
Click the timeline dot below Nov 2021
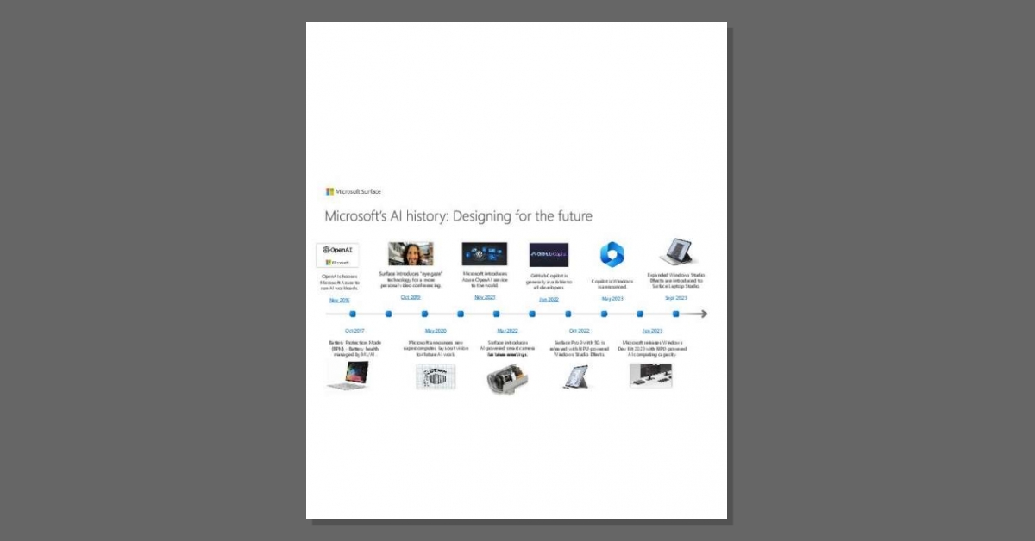(x=497, y=314)
